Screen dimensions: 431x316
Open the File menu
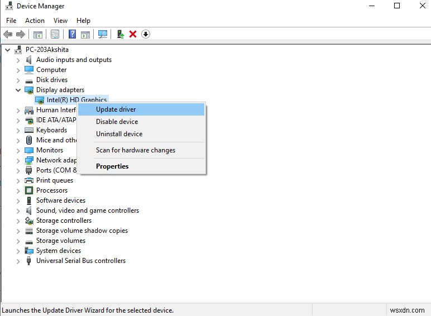click(11, 21)
